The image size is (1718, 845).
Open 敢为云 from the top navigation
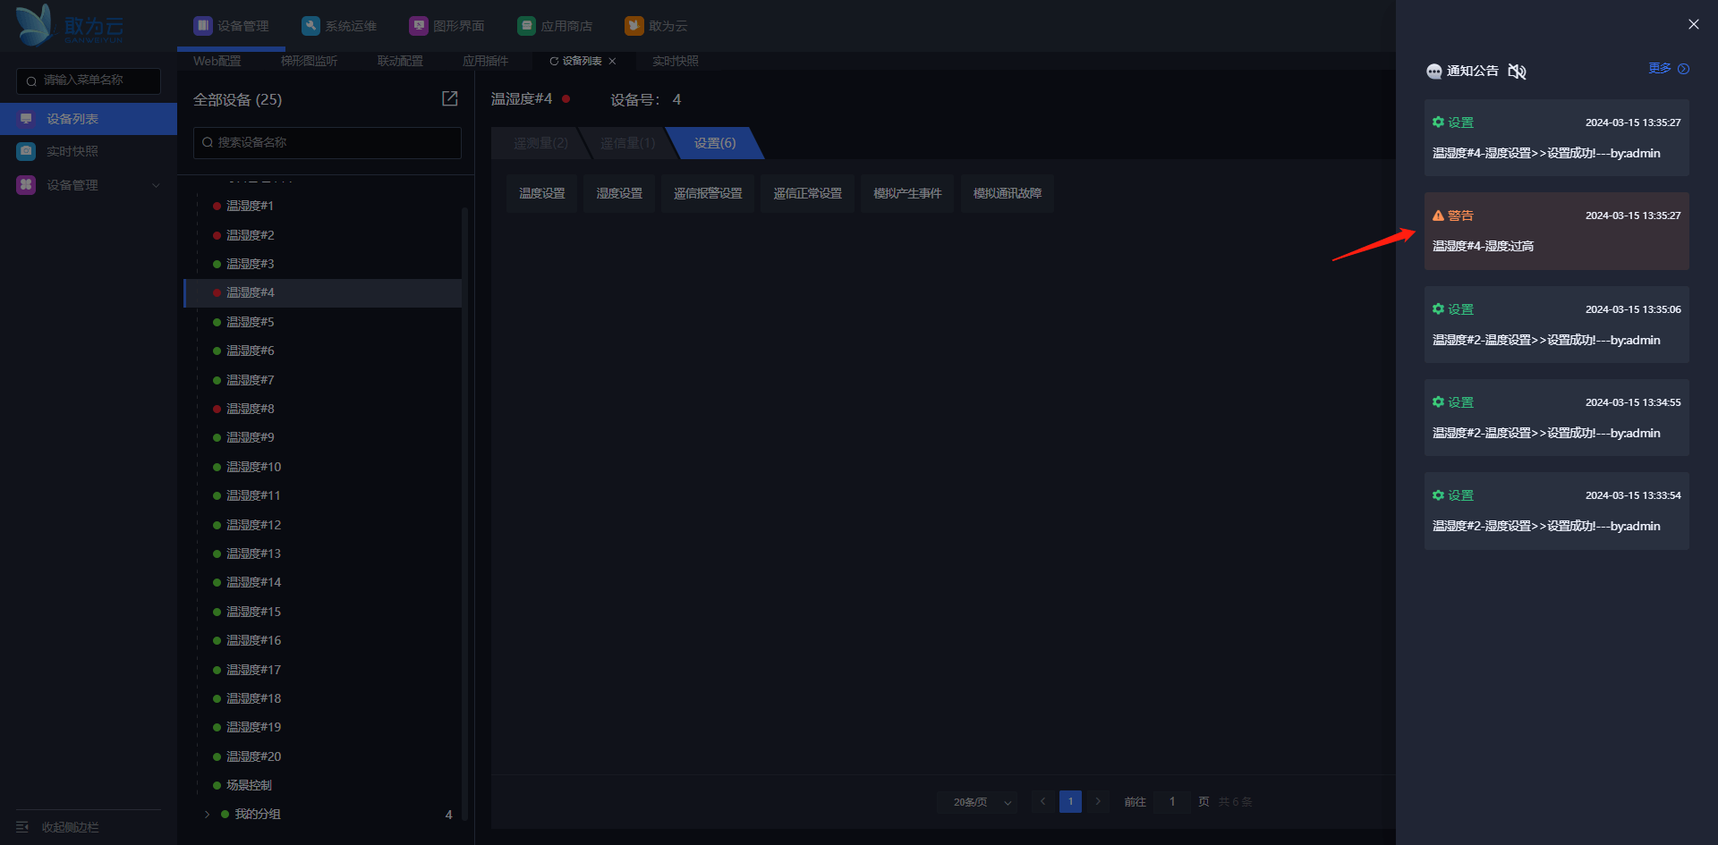point(657,26)
